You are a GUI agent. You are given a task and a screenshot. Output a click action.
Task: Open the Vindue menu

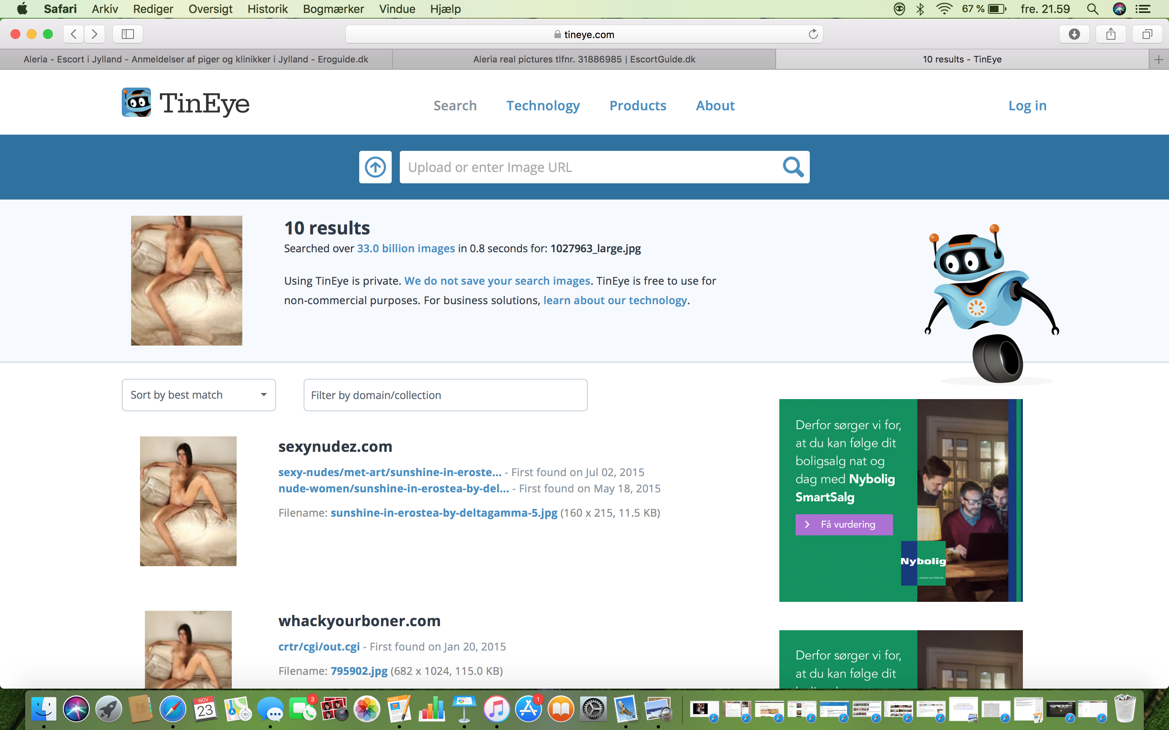397,9
